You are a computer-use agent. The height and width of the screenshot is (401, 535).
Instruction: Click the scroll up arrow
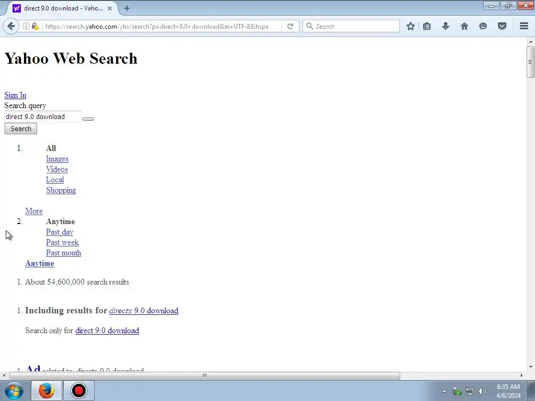(x=530, y=42)
